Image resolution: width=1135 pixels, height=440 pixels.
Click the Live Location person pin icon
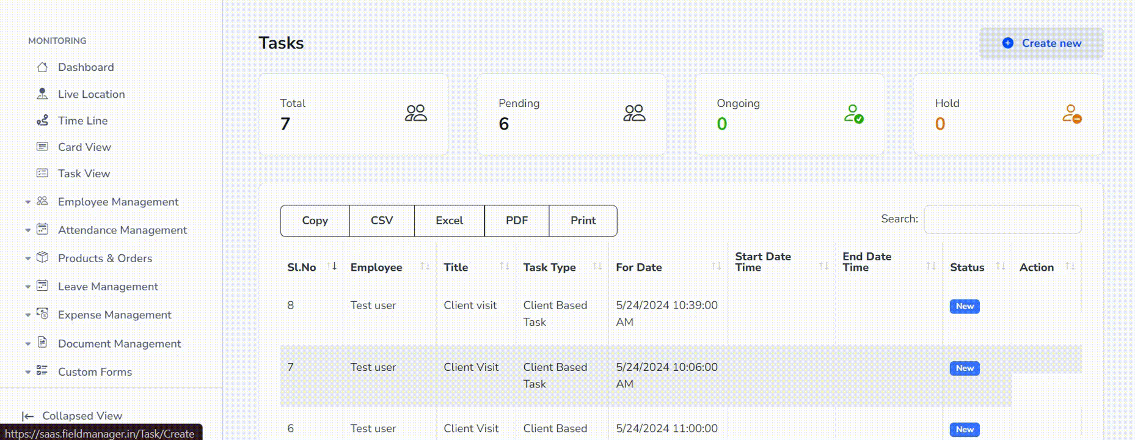[x=42, y=94]
